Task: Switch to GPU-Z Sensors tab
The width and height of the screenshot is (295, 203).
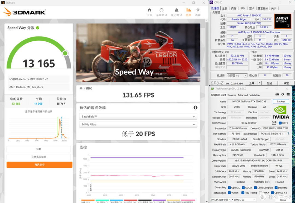Action: [232, 95]
